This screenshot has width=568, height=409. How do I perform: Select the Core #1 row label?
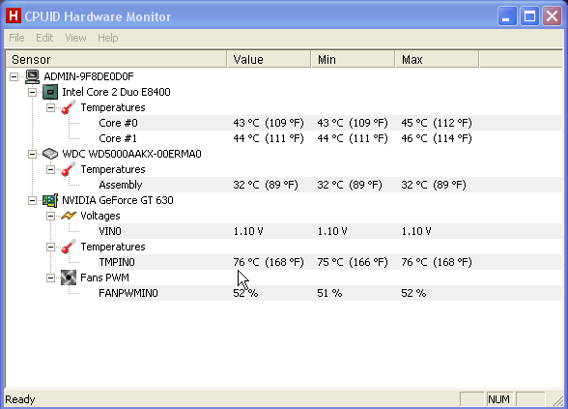[118, 138]
